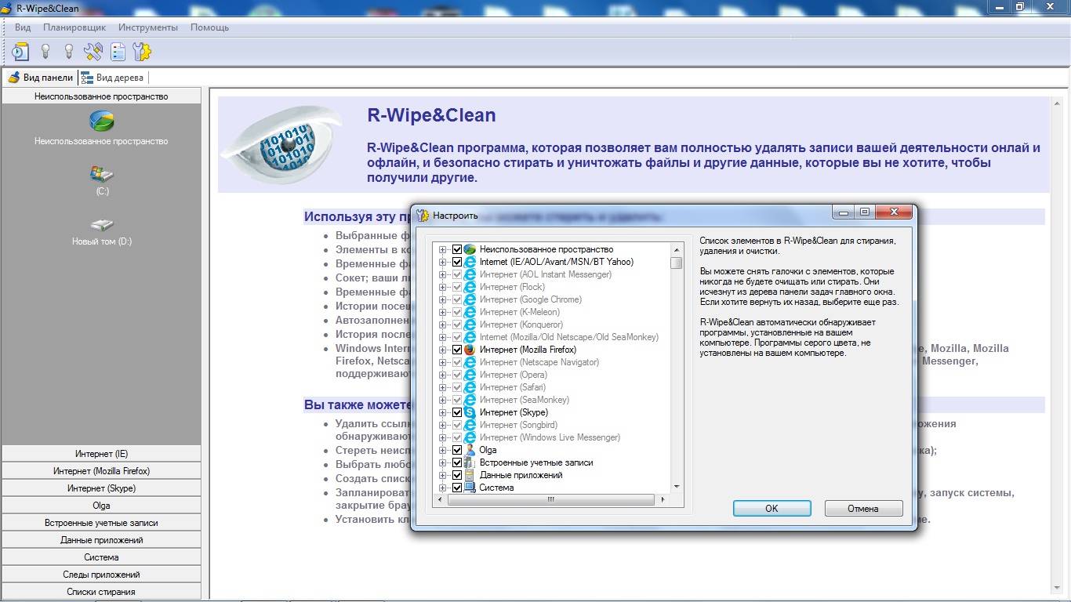Expand the Интернет (Netscape Navigator) tree node
Image resolution: width=1071 pixels, height=602 pixels.
443,362
